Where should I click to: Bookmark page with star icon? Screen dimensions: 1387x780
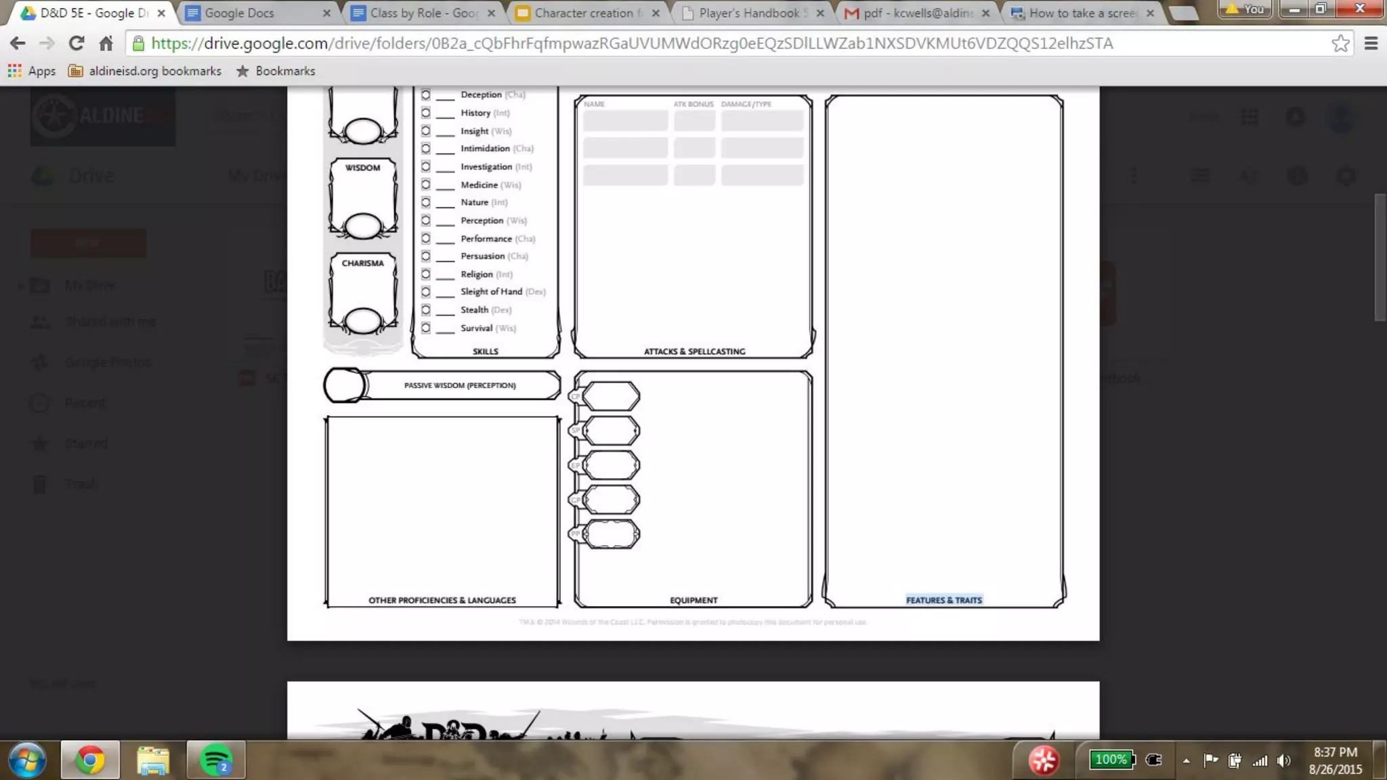pos(1340,43)
